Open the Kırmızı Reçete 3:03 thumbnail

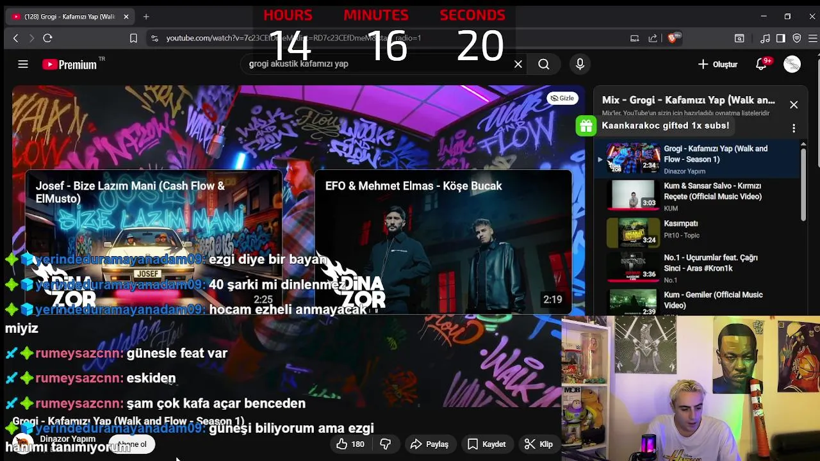pyautogui.click(x=633, y=195)
